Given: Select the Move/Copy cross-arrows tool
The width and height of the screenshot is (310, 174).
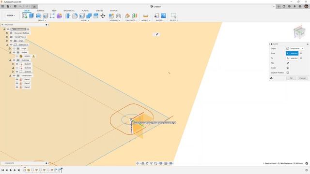Looking at the screenshot, I should pyautogui.click(x=103, y=16).
